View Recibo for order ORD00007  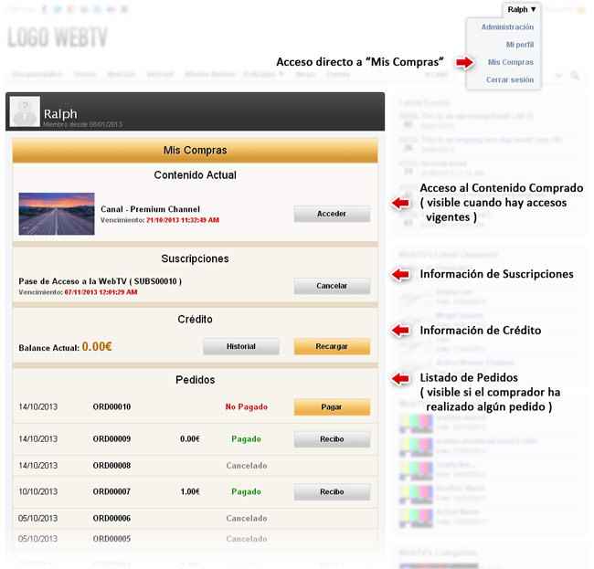coord(332,491)
